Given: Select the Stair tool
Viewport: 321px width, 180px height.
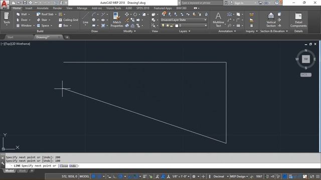Looking at the screenshot, I should 42,20.
